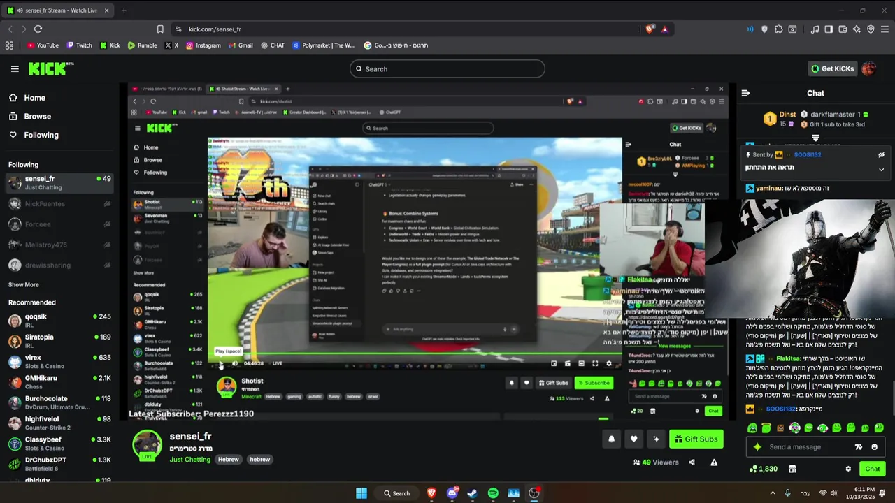This screenshot has height=503, width=895.
Task: Open the user profile avatar menu
Action: pos(868,68)
